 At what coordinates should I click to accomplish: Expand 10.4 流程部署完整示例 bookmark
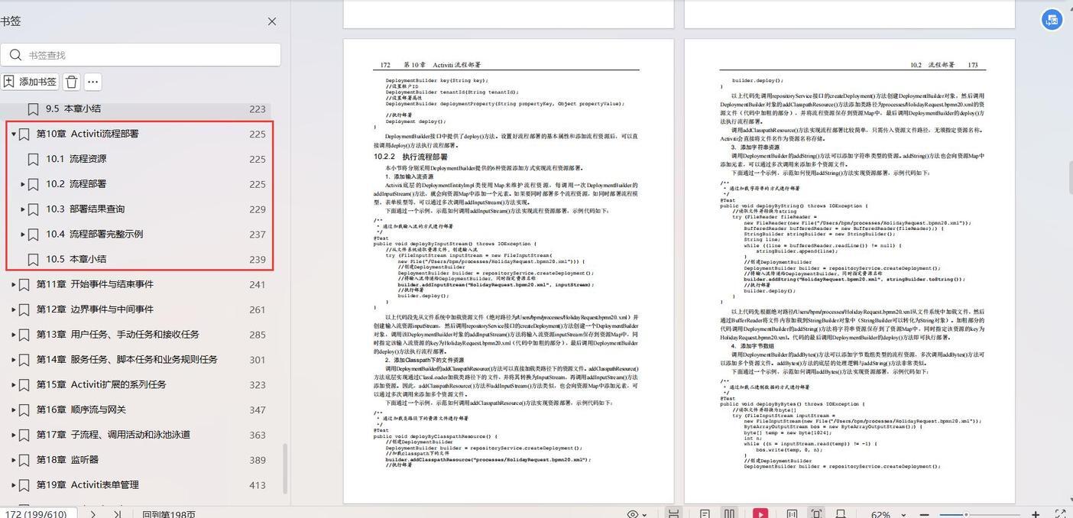click(22, 235)
